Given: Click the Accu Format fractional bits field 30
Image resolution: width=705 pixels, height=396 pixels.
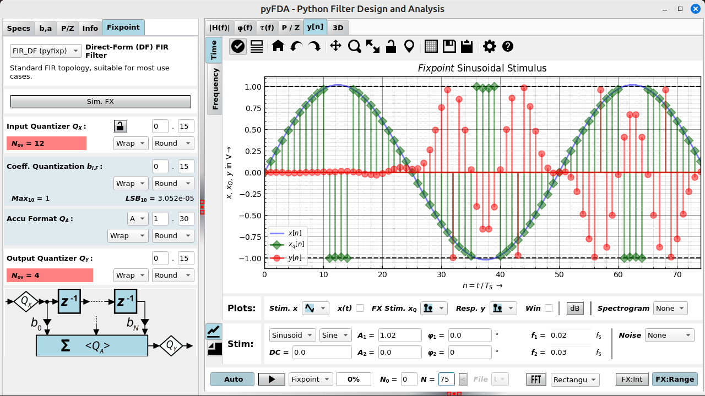Looking at the screenshot, I should 186,218.
